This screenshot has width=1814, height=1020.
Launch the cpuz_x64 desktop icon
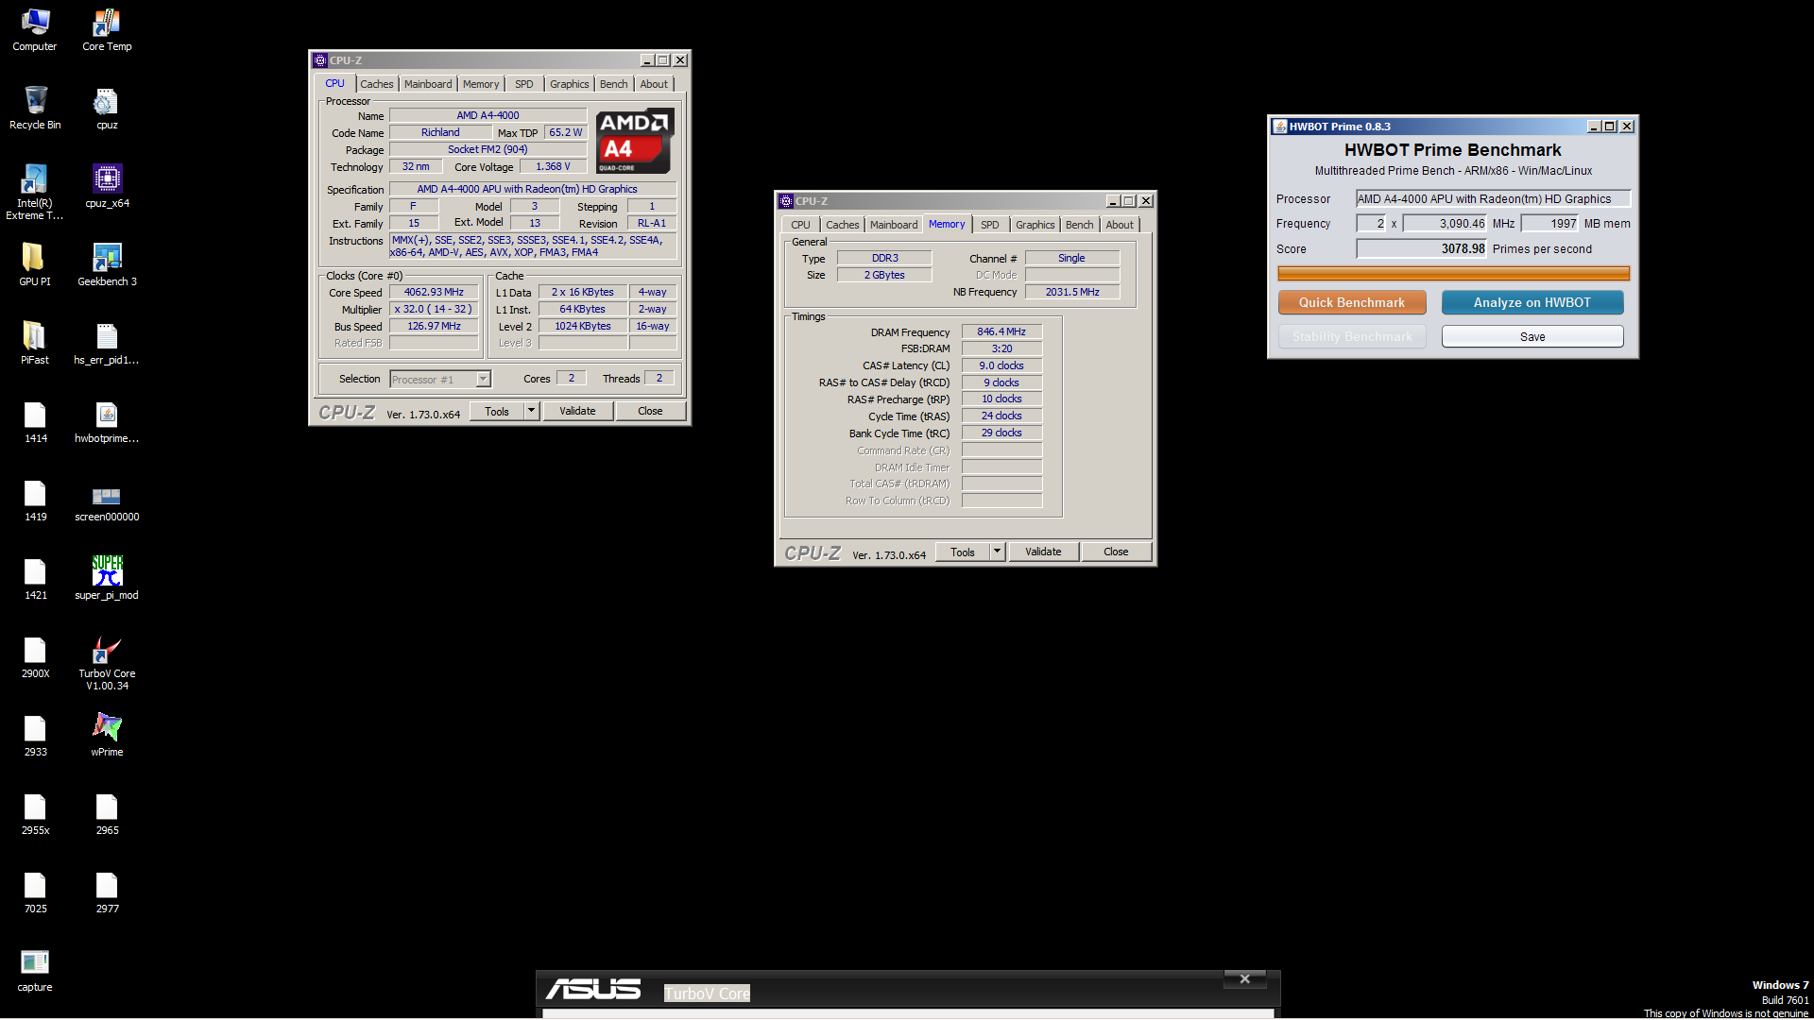click(x=107, y=186)
